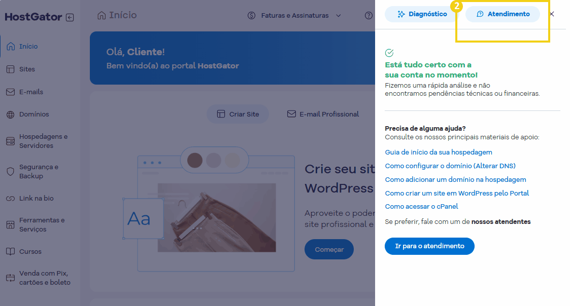Click the house icon in the page header
Screen dimensions: 570x306
click(102, 15)
